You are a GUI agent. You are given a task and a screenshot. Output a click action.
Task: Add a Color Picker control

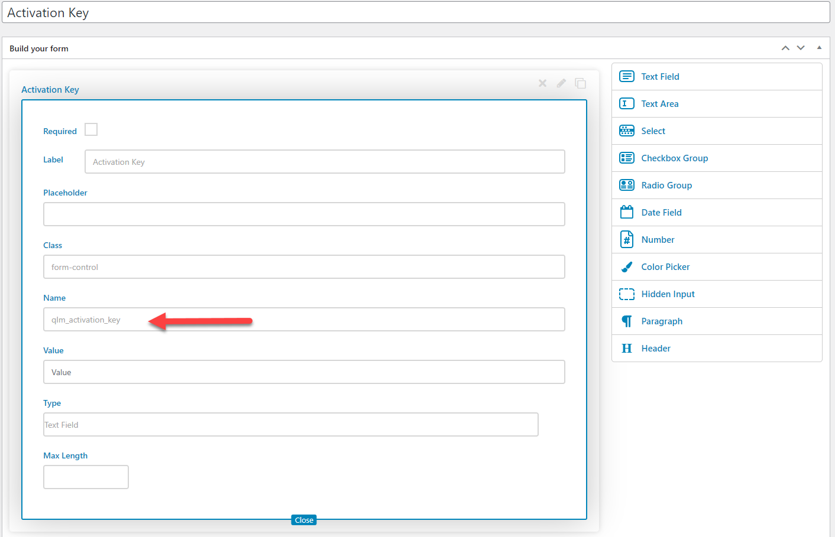(x=717, y=266)
